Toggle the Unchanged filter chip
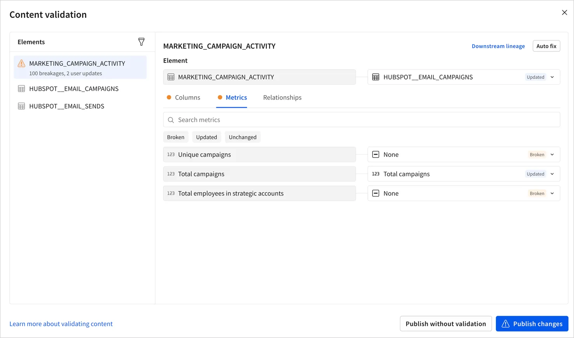 [243, 137]
